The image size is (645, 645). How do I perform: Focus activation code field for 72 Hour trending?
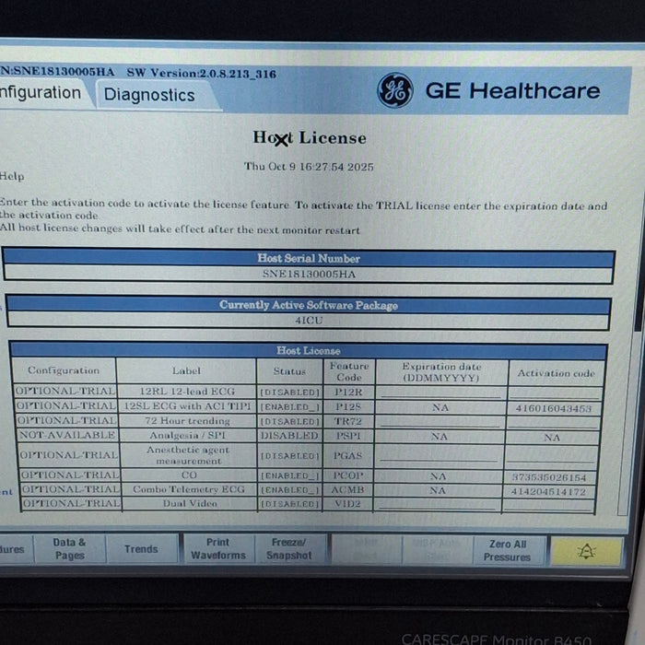(x=553, y=422)
